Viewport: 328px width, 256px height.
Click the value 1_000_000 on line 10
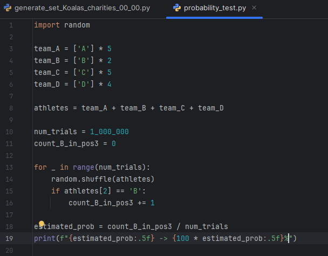[x=109, y=132]
